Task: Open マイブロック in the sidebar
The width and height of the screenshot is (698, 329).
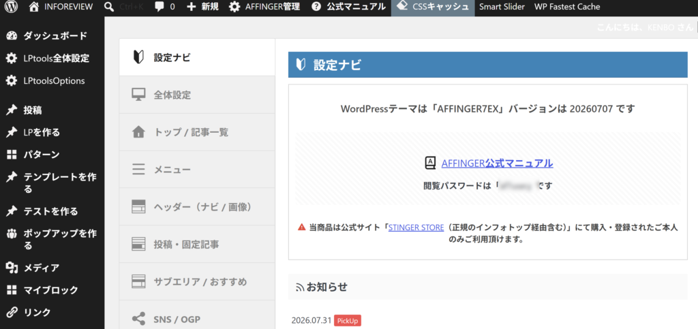Action: 52,290
